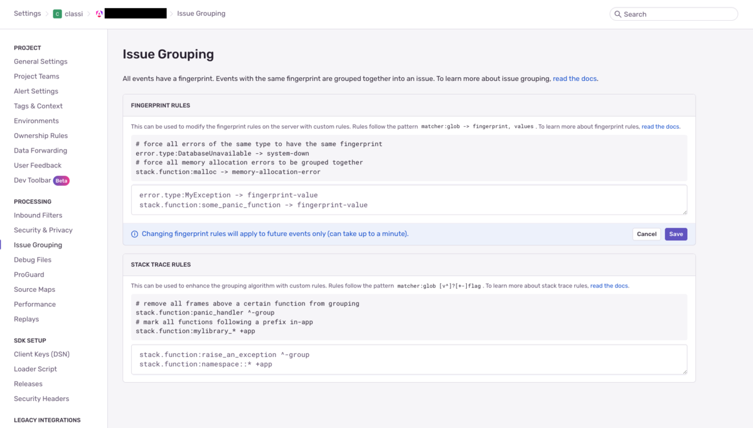Focus the Fingerprint Rules text area

pyautogui.click(x=409, y=200)
